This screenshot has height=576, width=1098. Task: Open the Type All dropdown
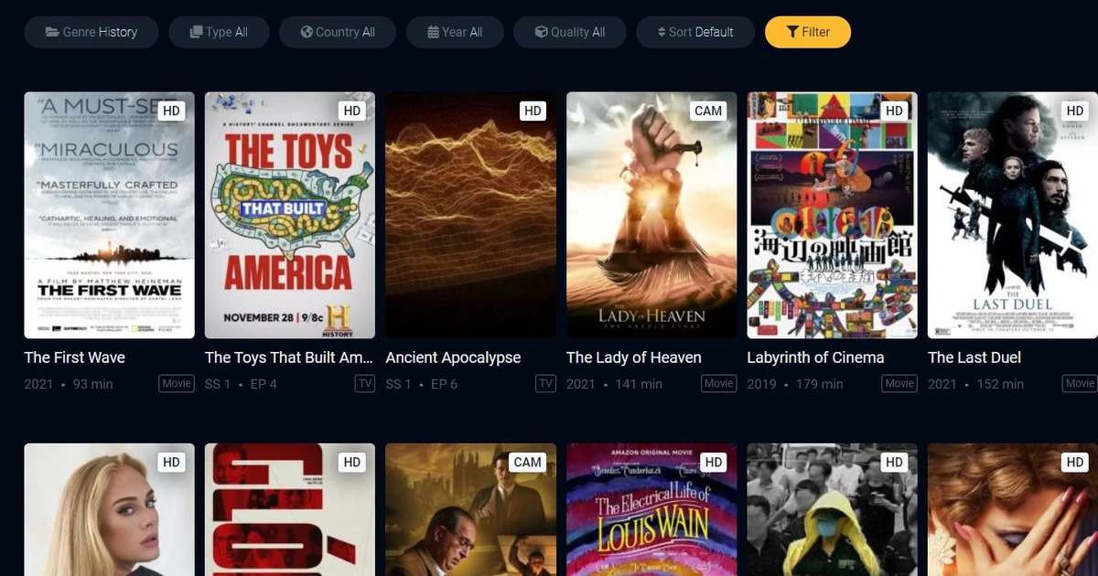pyautogui.click(x=219, y=32)
